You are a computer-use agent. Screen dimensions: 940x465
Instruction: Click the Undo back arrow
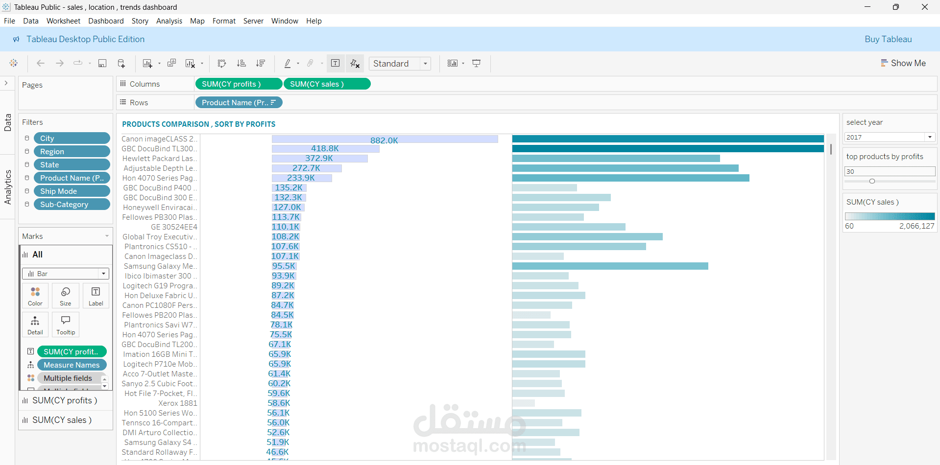pyautogui.click(x=41, y=63)
